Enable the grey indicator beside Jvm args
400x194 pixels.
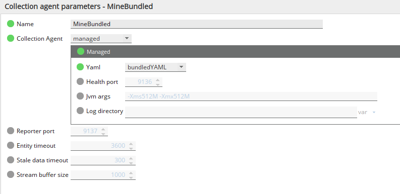point(80,96)
